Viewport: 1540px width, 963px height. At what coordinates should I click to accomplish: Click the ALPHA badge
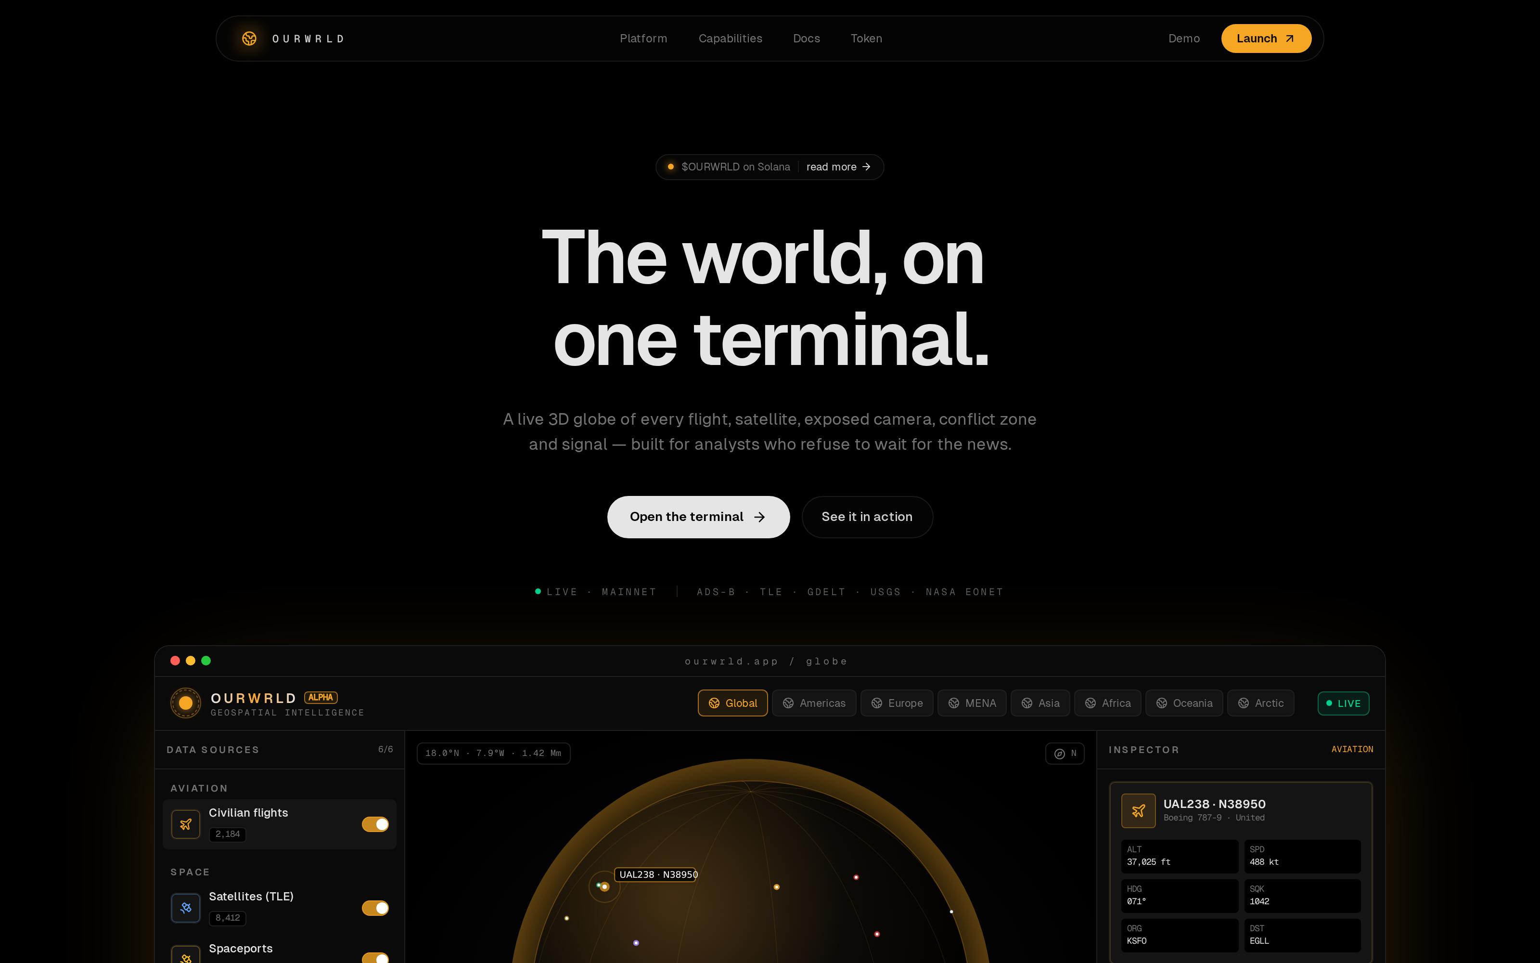point(321,697)
